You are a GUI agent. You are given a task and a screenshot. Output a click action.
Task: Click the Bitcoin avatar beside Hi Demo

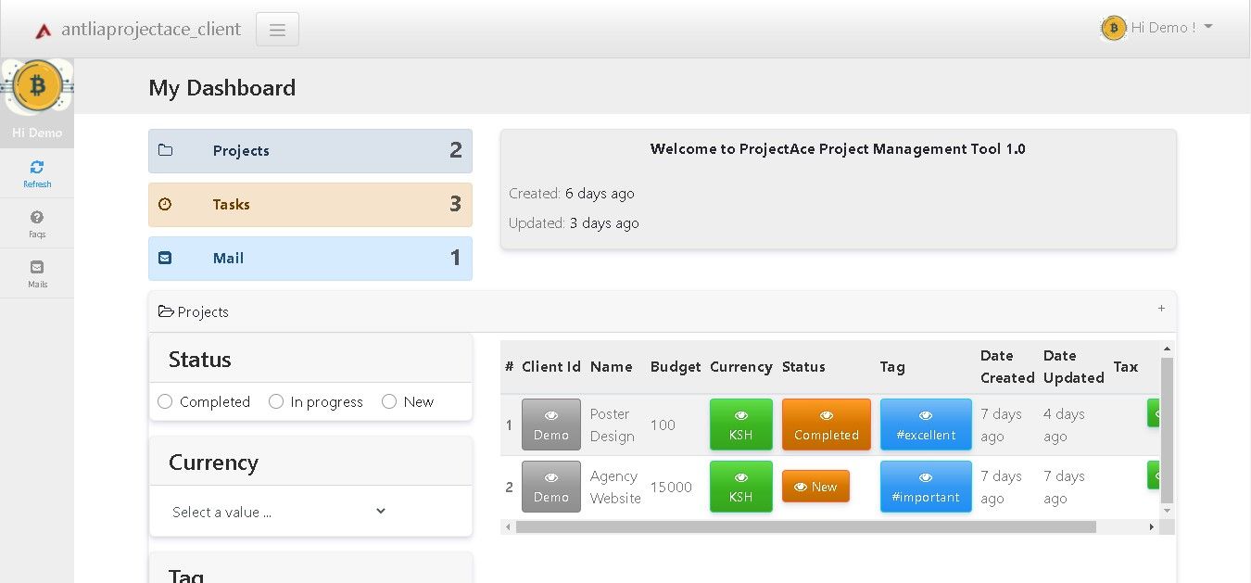[x=1113, y=28]
